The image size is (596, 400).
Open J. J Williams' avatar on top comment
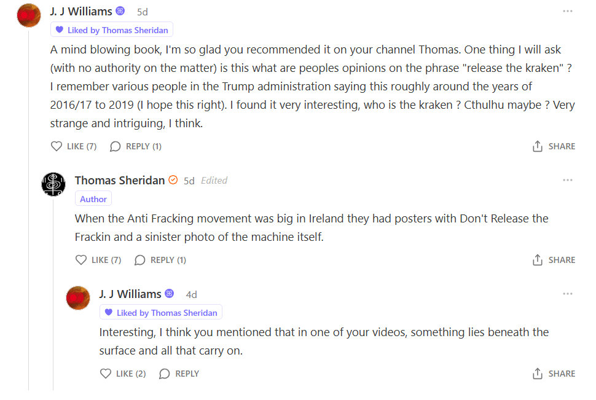[x=29, y=15]
